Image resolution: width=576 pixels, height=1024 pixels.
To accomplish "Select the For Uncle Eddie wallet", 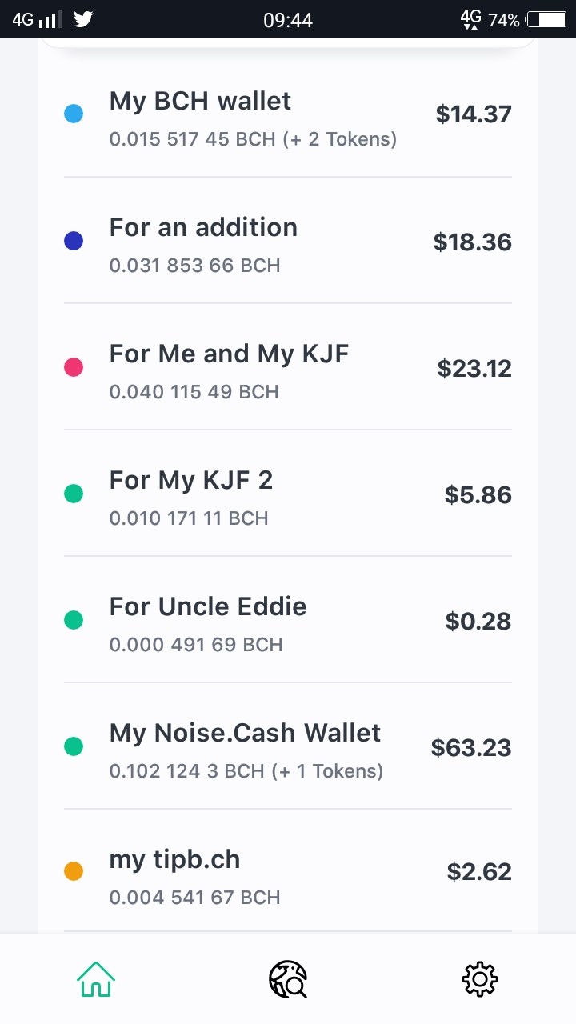I will pyautogui.click(x=288, y=620).
